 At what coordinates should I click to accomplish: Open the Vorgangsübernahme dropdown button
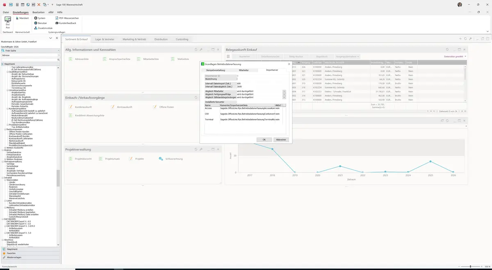[348, 56]
